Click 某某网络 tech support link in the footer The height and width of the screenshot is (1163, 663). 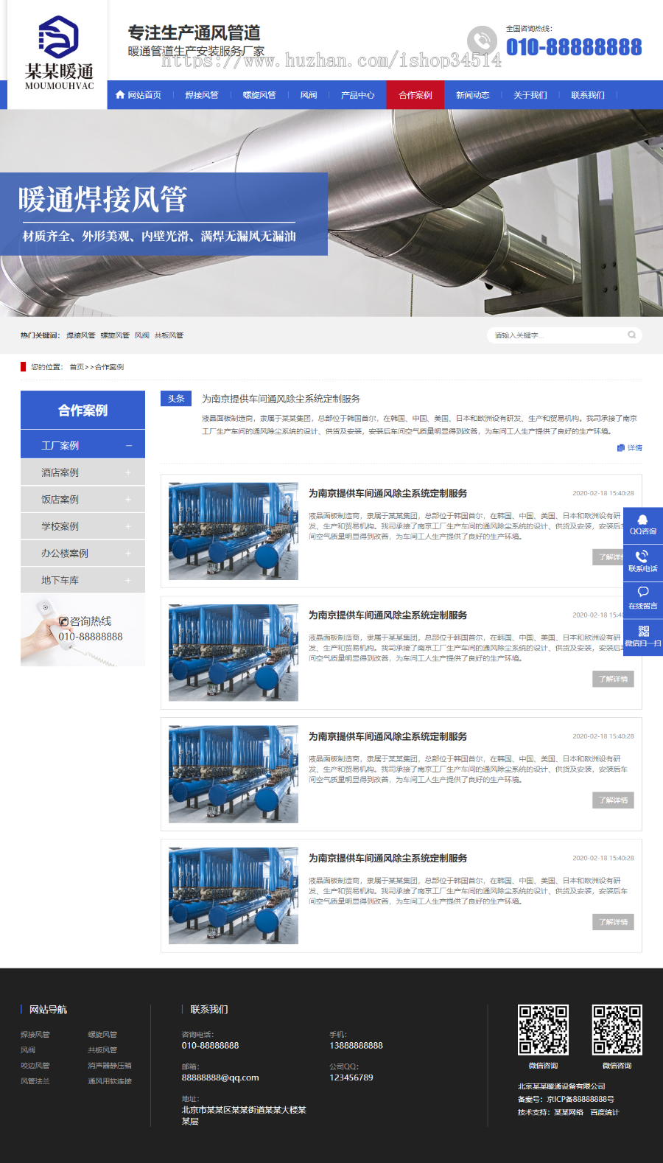pyautogui.click(x=569, y=1112)
